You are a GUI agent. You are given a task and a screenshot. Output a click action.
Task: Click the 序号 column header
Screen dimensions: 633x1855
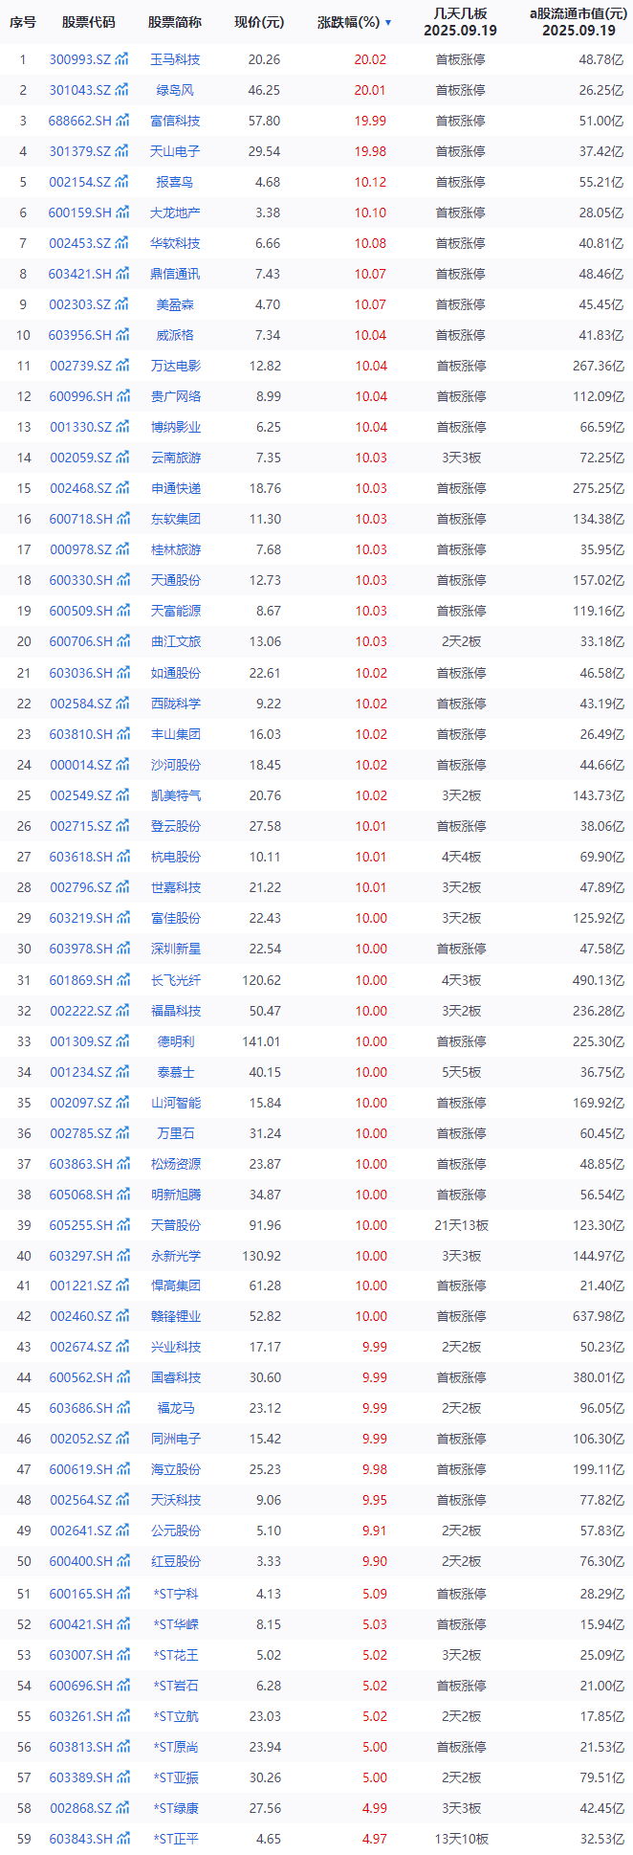pos(23,22)
